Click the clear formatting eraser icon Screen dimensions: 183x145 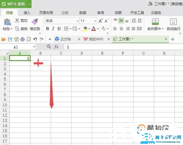[104, 29]
